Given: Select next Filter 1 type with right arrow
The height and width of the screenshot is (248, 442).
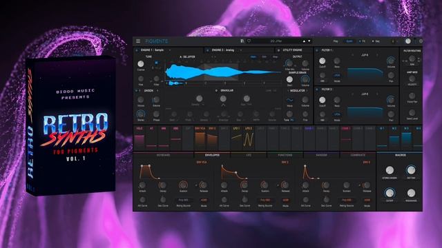Looking at the screenshot, I should [378, 55].
